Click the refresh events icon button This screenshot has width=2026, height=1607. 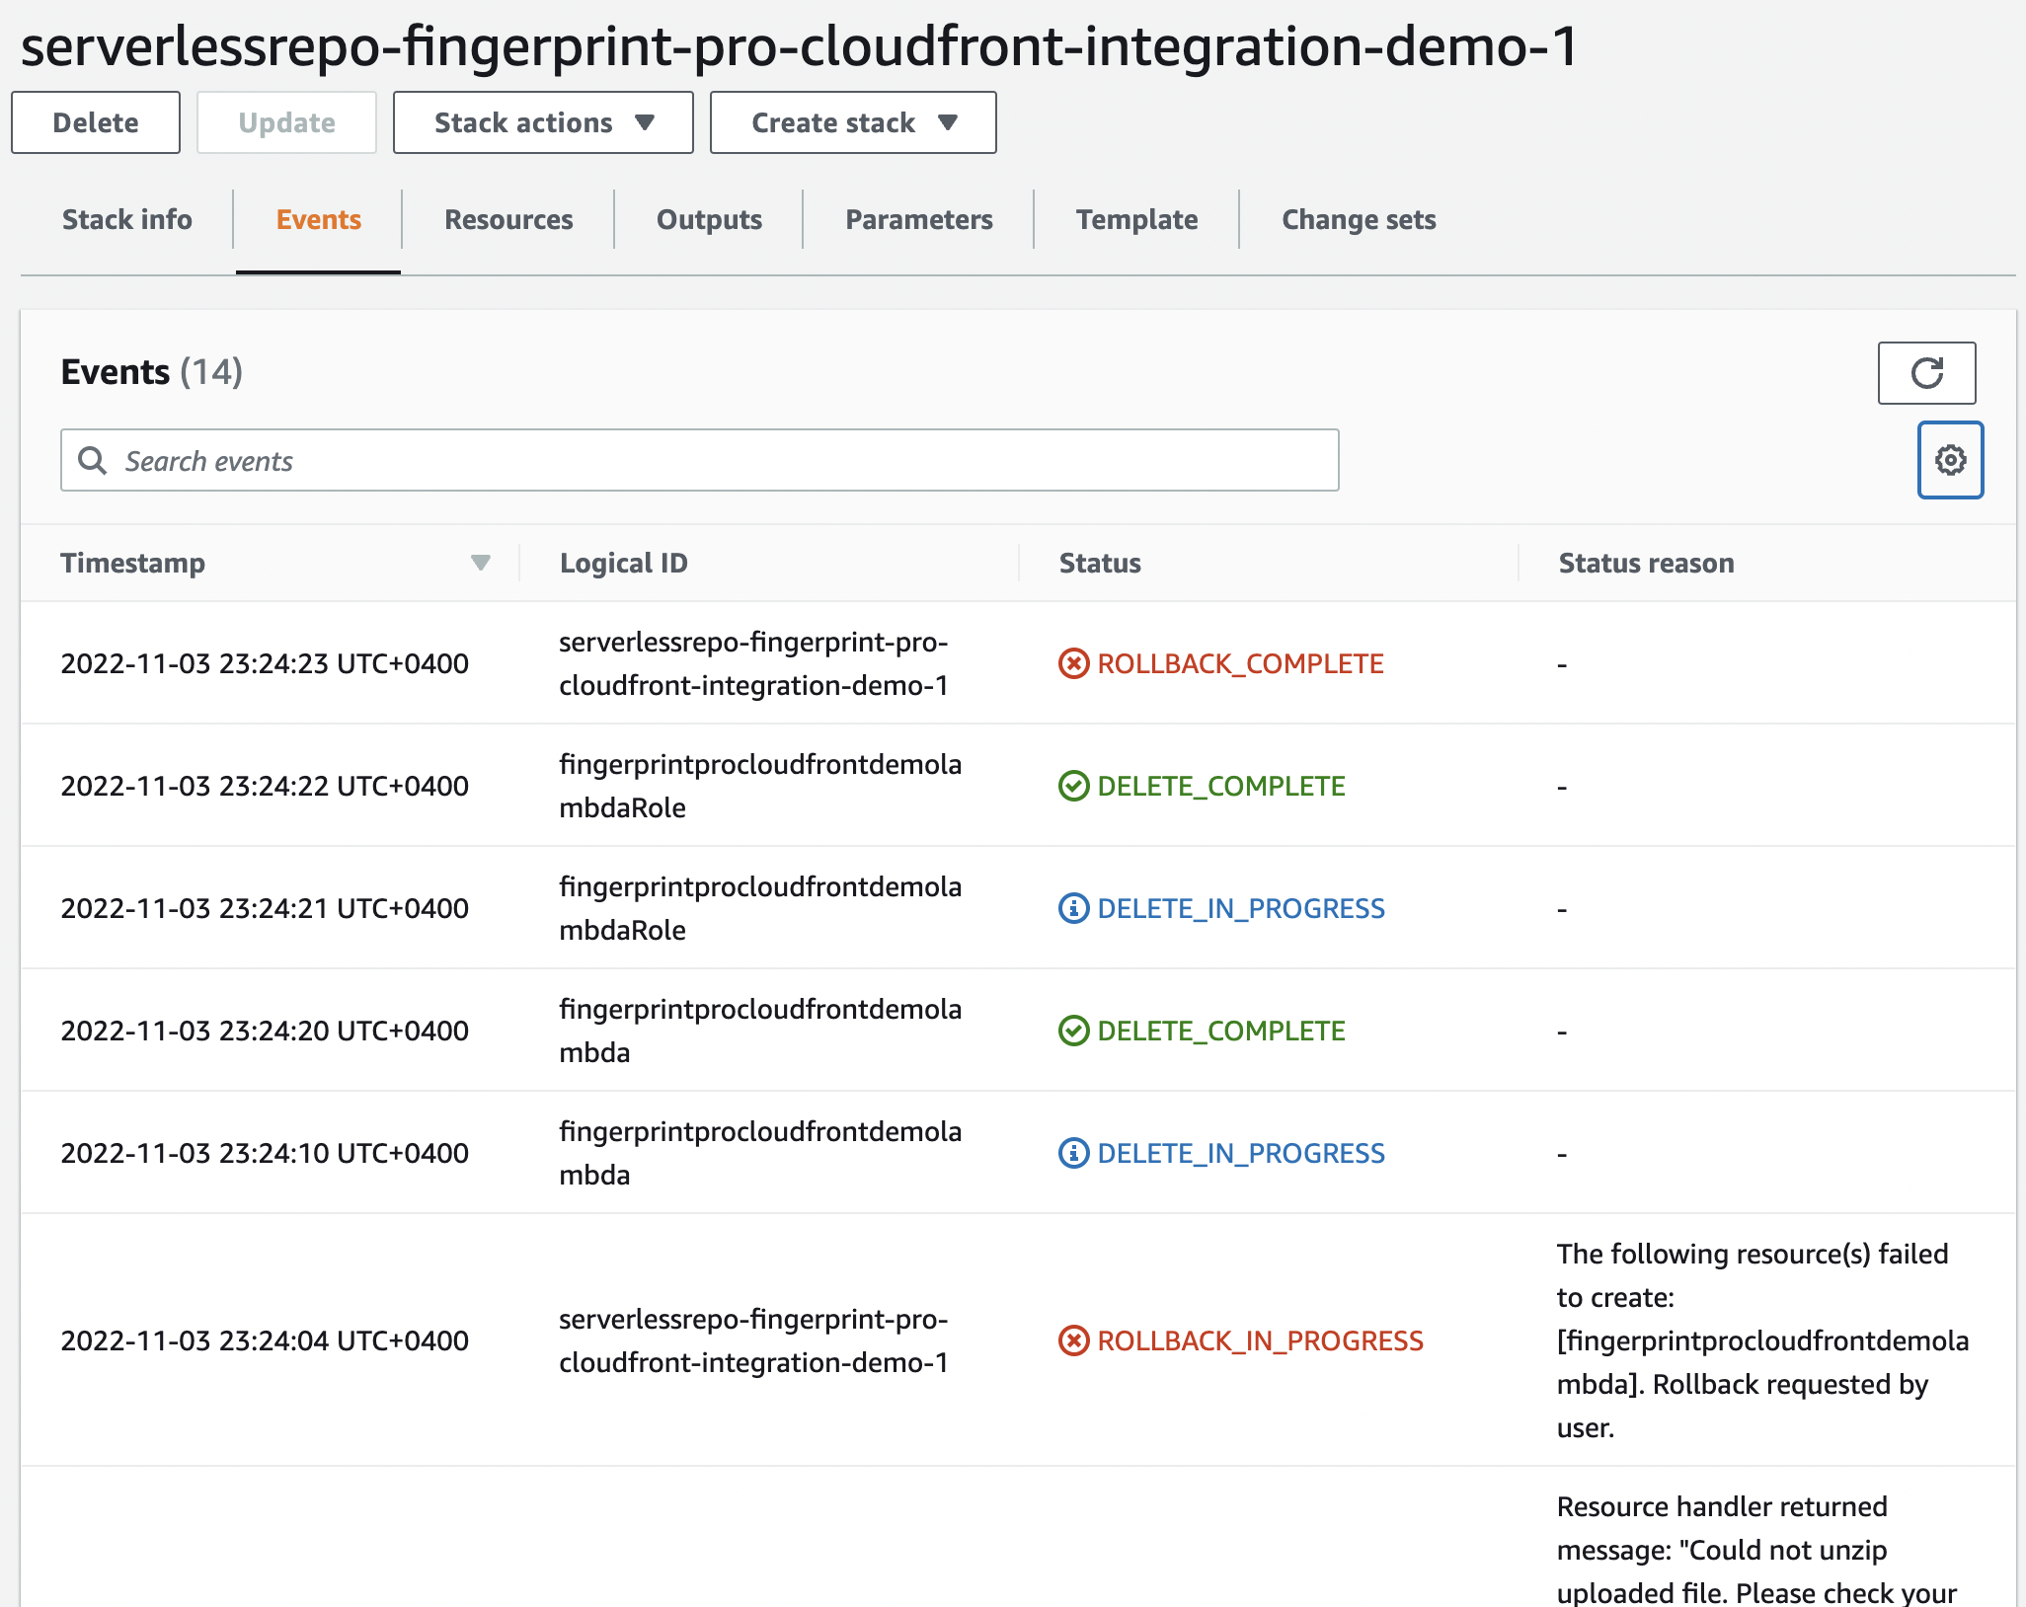click(x=1925, y=373)
